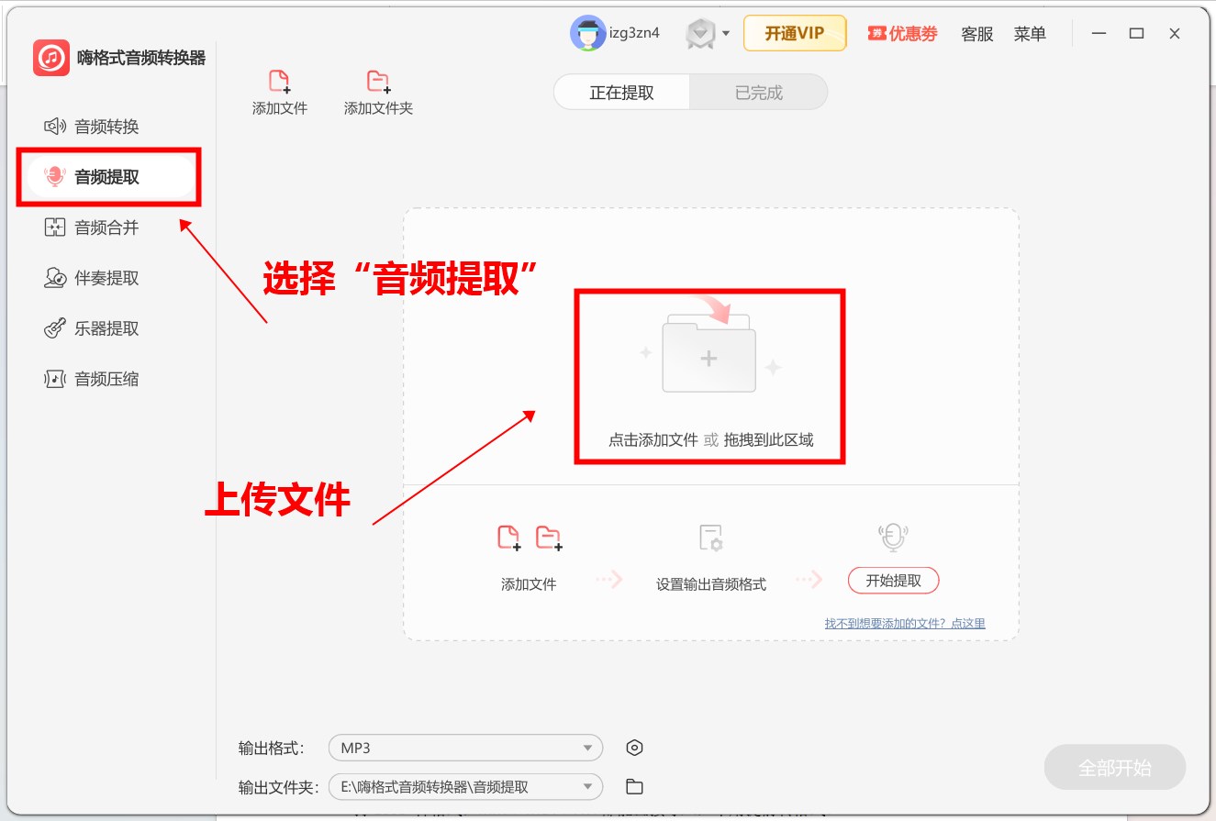Click the 添加文件 label in step guide
The image size is (1216, 821).
click(529, 584)
